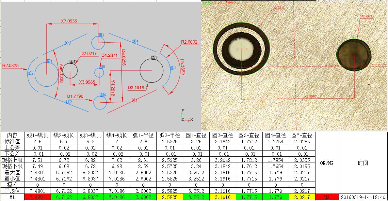Click the X7.0535 dimension label
This screenshot has height=201, width=388.
coord(69,21)
